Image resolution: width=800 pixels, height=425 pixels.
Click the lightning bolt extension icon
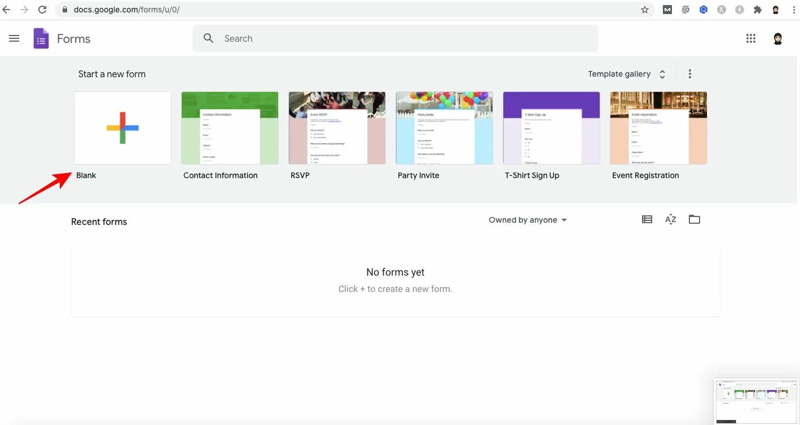(x=740, y=10)
